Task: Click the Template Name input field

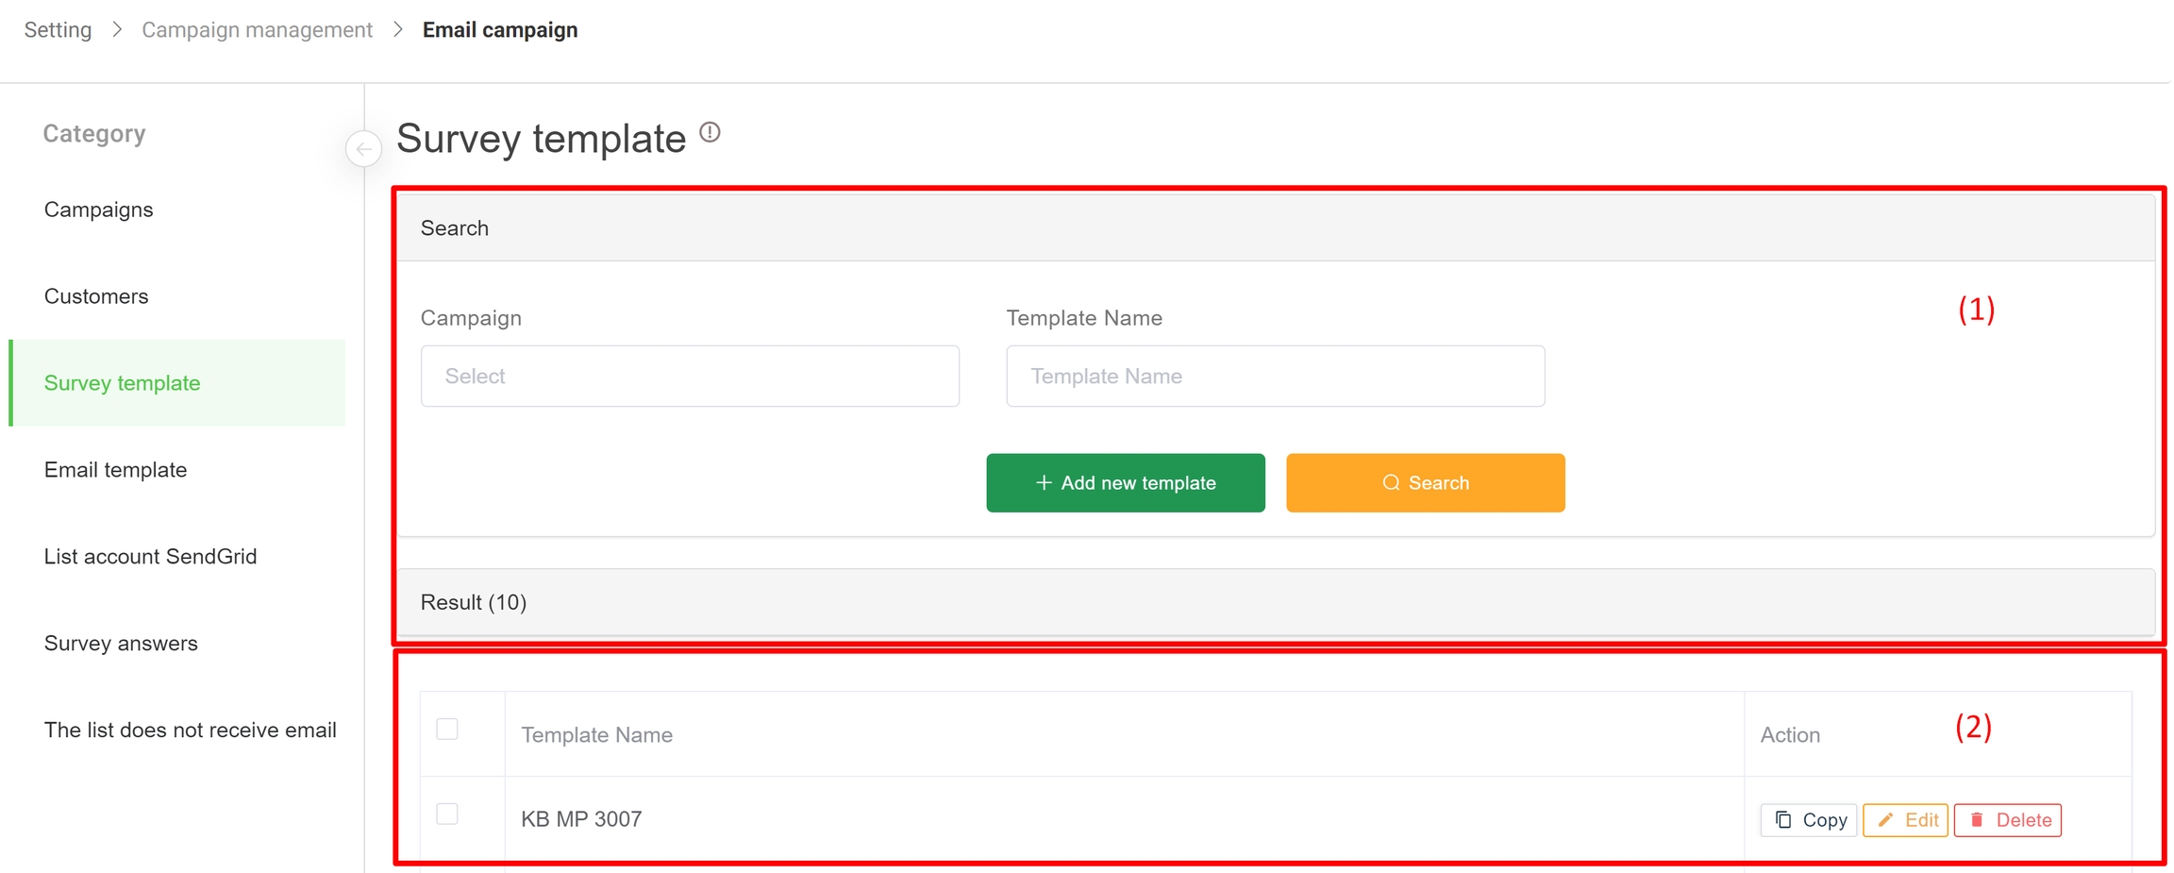Action: pos(1275,377)
